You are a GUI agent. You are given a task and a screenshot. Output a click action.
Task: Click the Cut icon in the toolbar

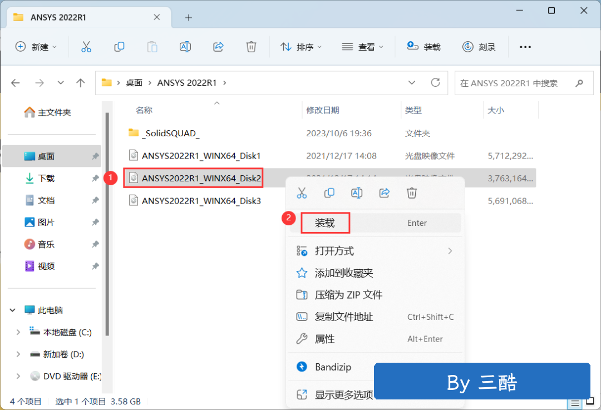pyautogui.click(x=86, y=47)
